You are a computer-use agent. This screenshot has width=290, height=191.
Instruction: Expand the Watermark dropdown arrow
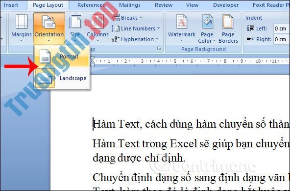coord(181,40)
